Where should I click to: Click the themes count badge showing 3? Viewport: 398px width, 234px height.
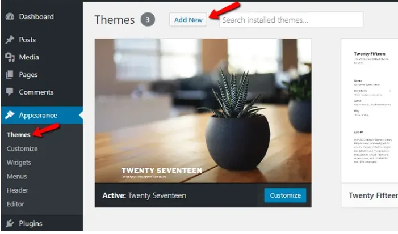click(148, 19)
